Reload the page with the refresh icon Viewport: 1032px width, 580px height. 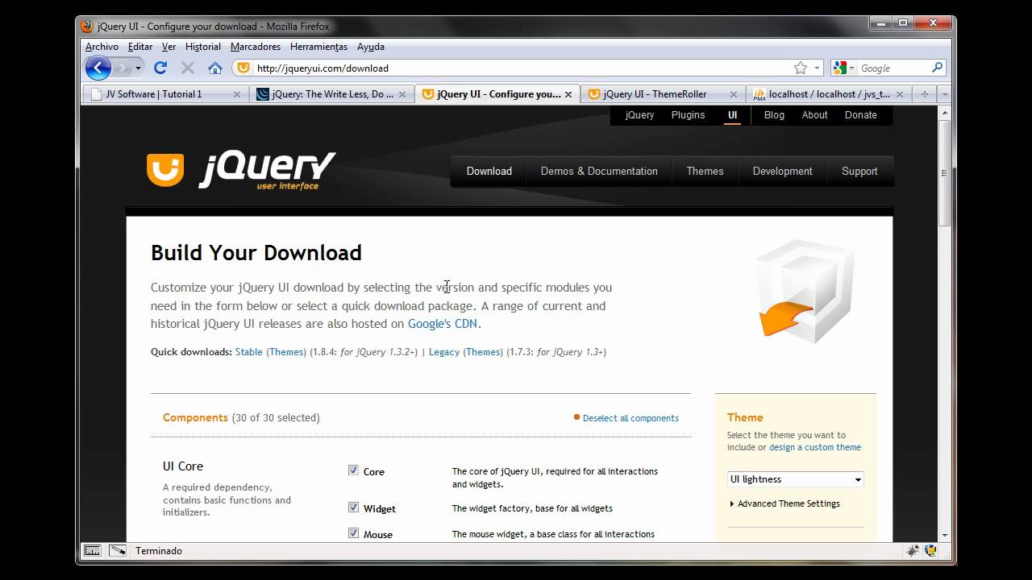click(x=160, y=68)
